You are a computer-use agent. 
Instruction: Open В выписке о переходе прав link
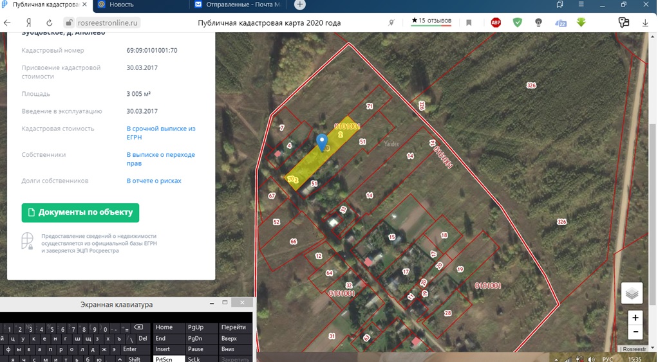(x=161, y=159)
